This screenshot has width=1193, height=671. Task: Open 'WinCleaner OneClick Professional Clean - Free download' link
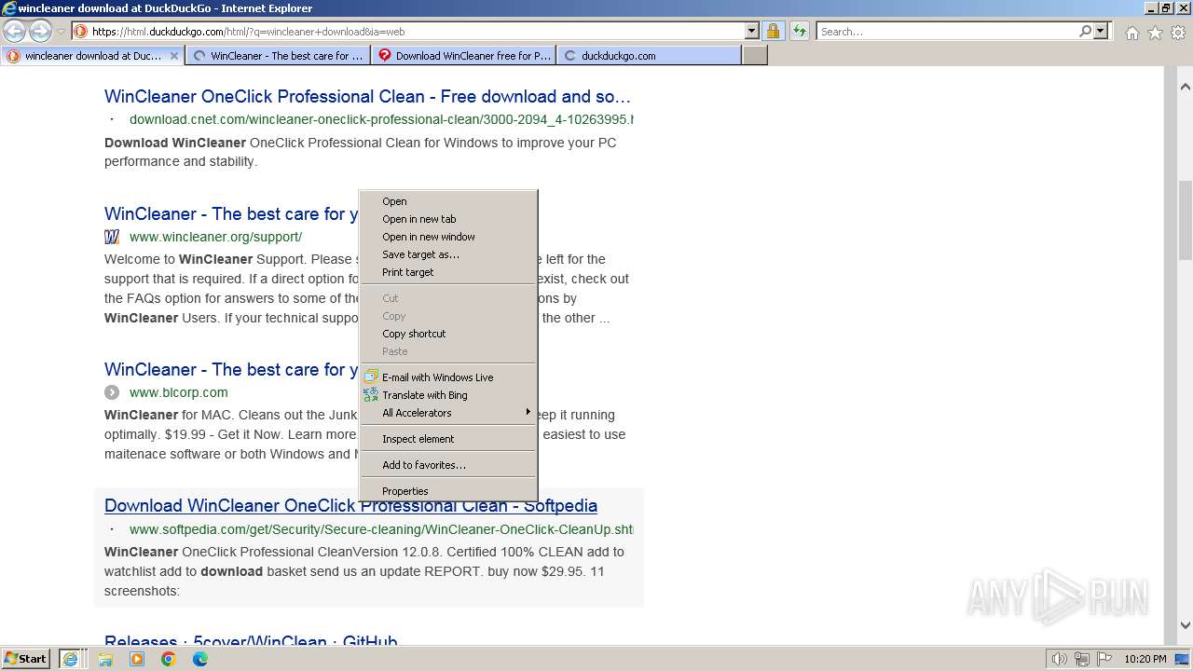(367, 97)
